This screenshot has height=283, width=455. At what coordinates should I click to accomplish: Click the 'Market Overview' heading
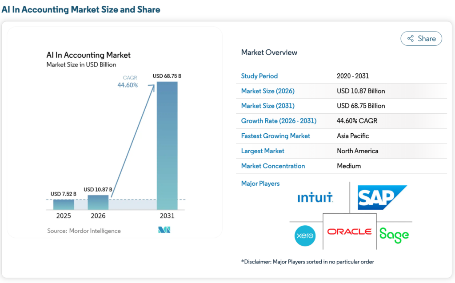pyautogui.click(x=269, y=52)
